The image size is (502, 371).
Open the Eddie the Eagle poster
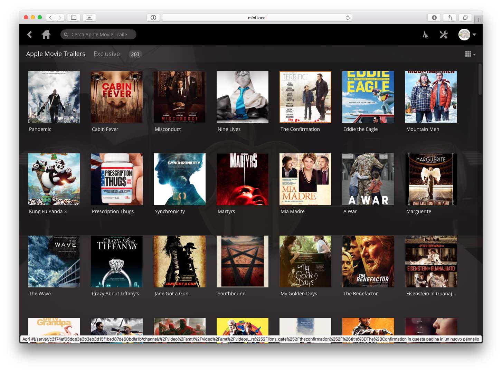[368, 97]
